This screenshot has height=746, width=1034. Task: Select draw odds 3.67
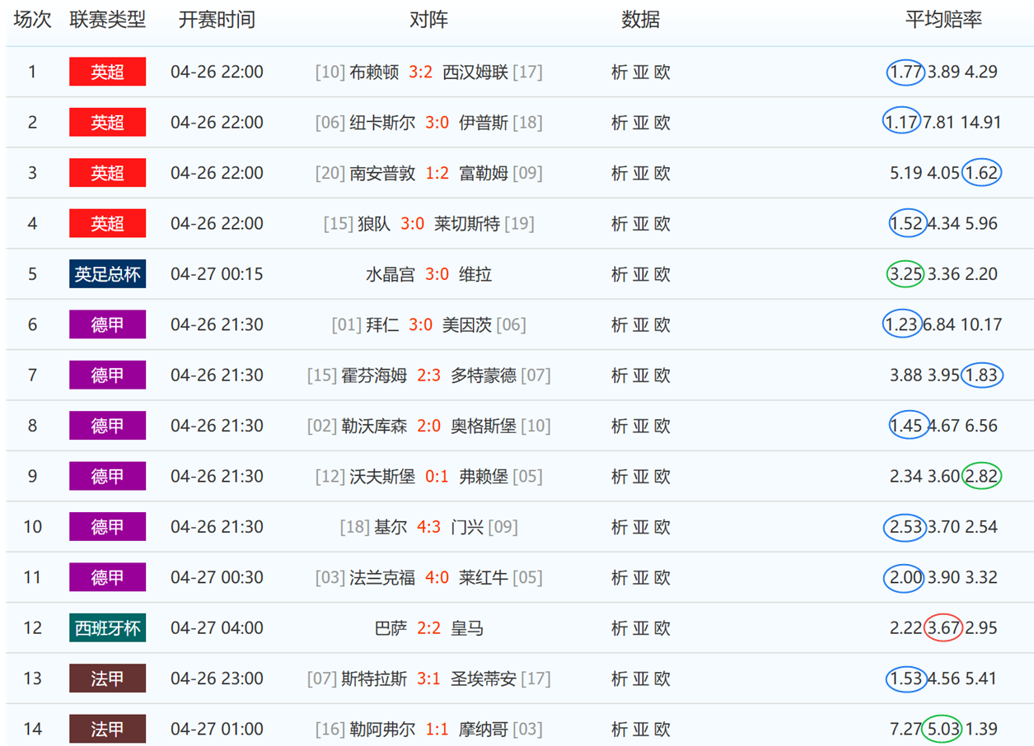pos(943,628)
